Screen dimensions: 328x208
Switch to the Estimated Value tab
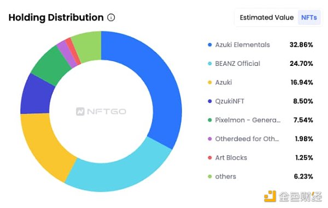pos(267,17)
